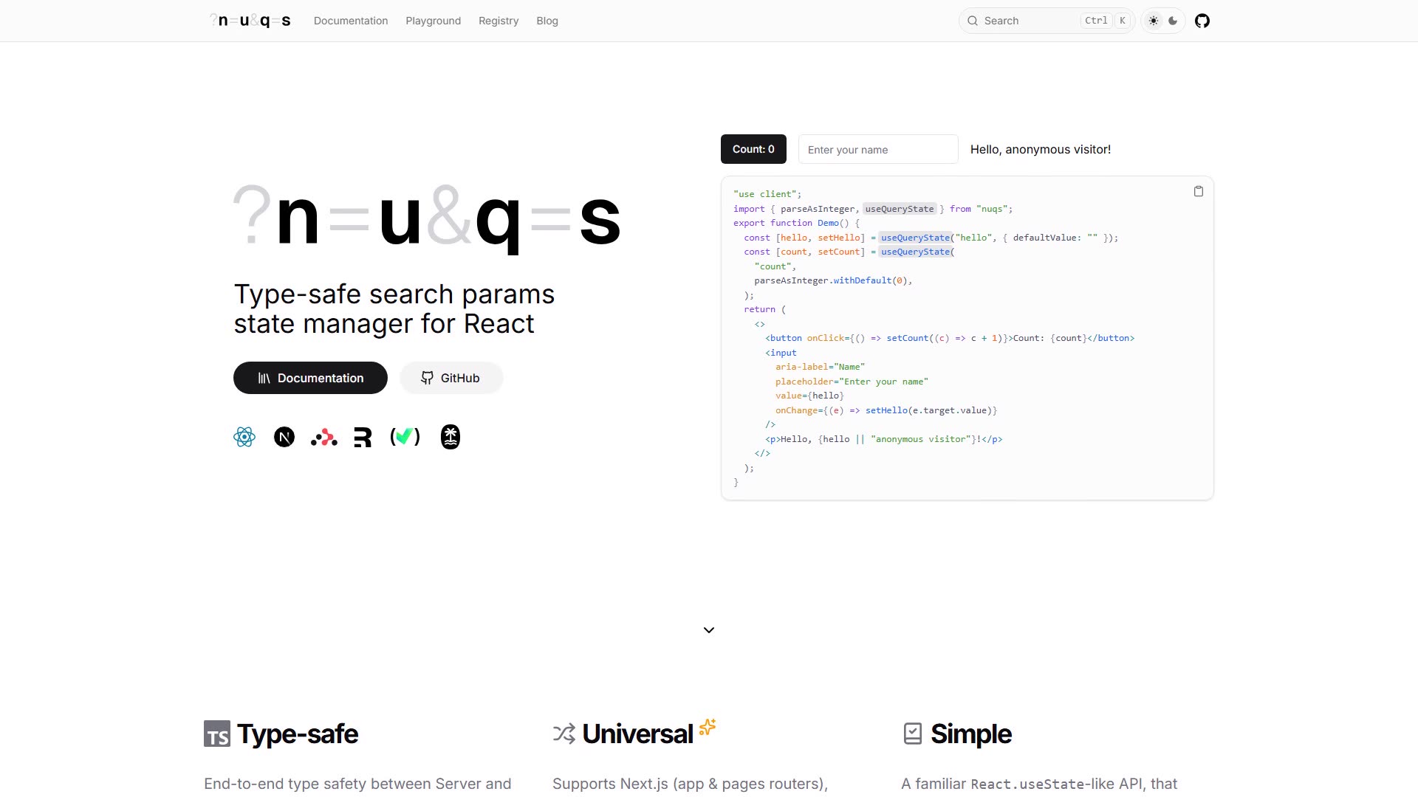Click the Ctrl K shortcut hint
Viewport: 1418px width, 797px height.
click(x=1106, y=21)
